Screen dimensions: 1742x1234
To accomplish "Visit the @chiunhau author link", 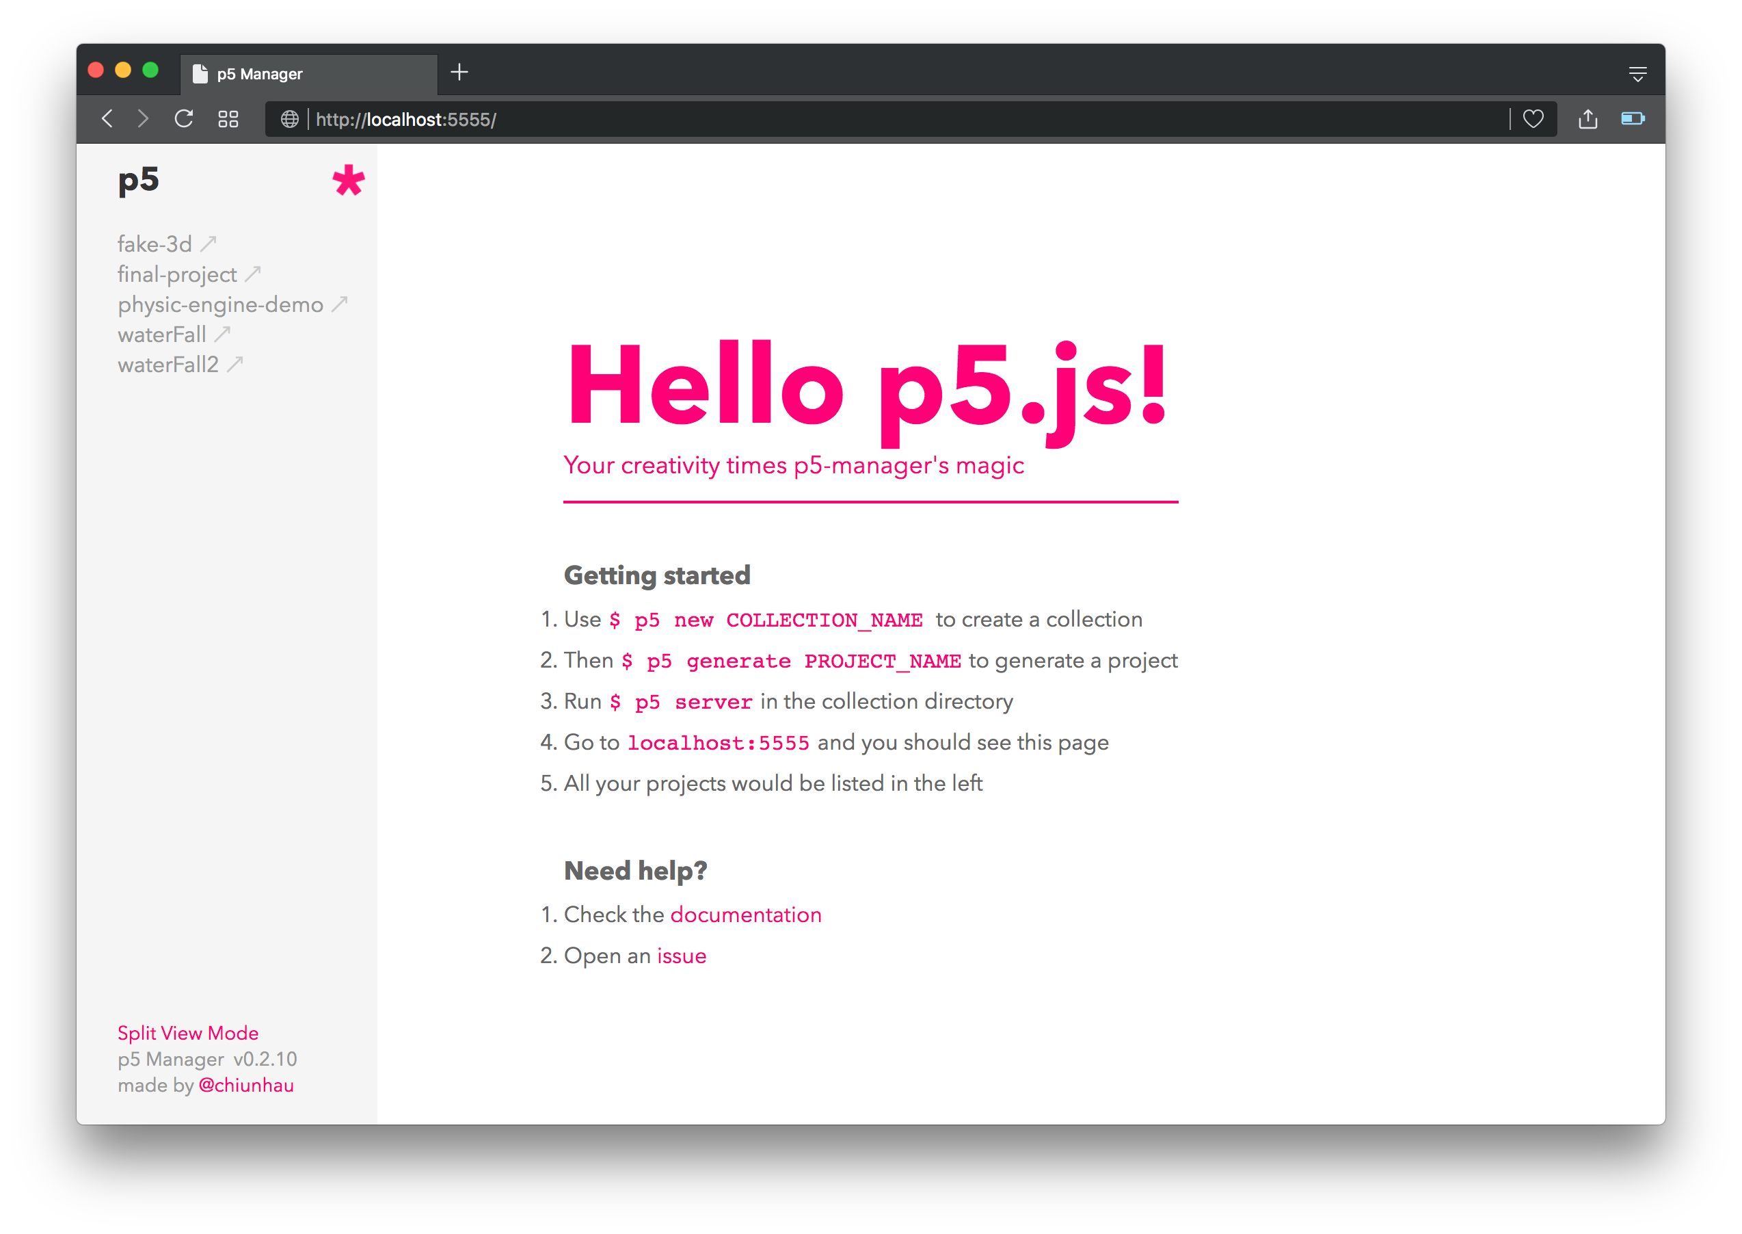I will click(x=246, y=1085).
